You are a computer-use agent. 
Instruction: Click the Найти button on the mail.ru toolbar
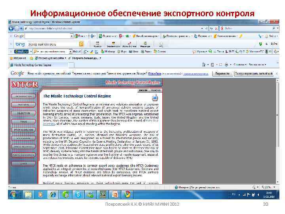[x=77, y=52]
